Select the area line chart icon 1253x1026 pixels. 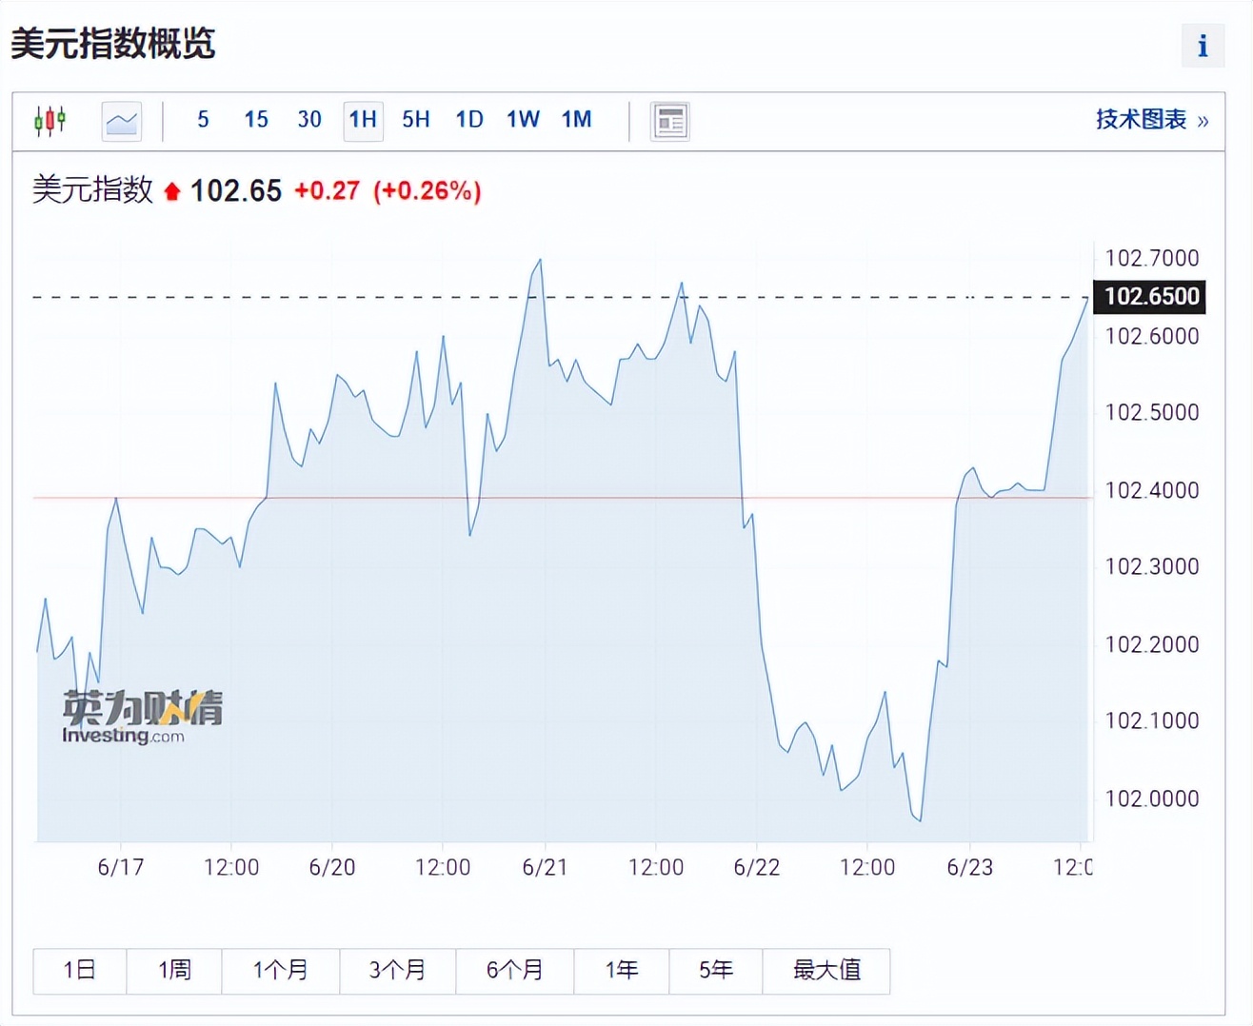(x=122, y=121)
